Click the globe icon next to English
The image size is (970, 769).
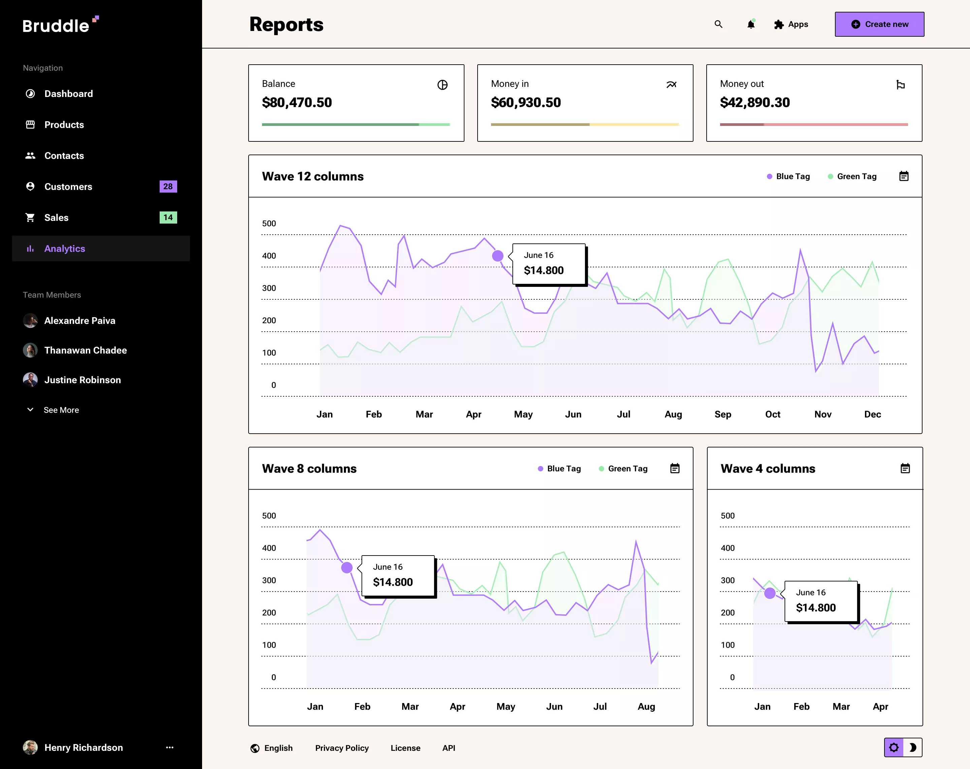(255, 748)
